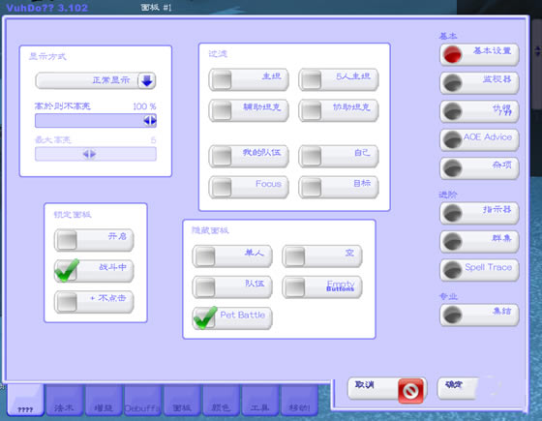Switch to the ???? tab
Screen dimensions: 542x421
25,400
